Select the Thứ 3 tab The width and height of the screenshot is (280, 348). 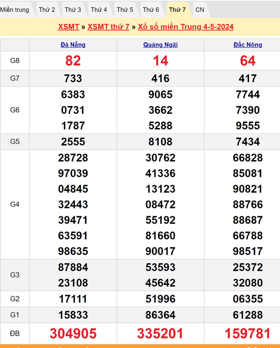(73, 10)
